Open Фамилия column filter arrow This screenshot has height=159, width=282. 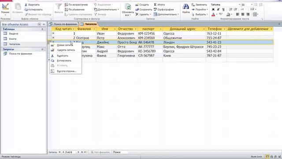click(94, 29)
